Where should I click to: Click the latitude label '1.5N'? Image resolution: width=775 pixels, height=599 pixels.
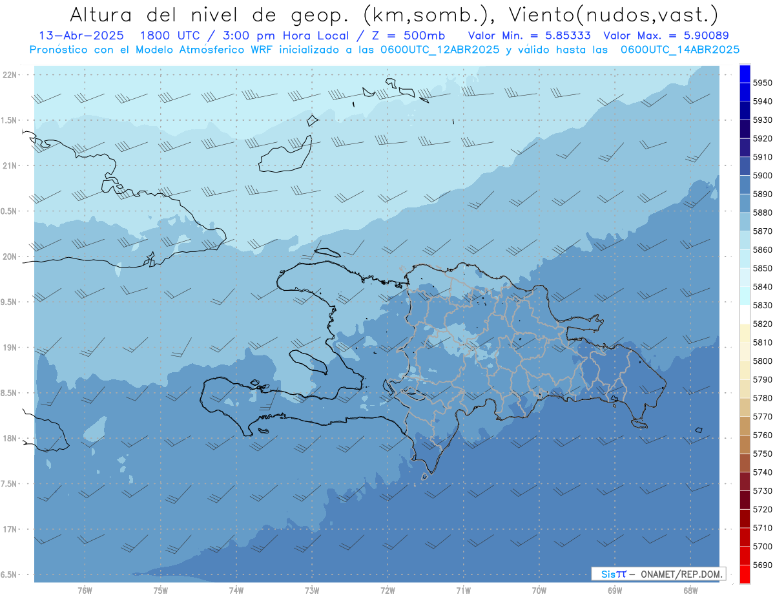[8, 120]
